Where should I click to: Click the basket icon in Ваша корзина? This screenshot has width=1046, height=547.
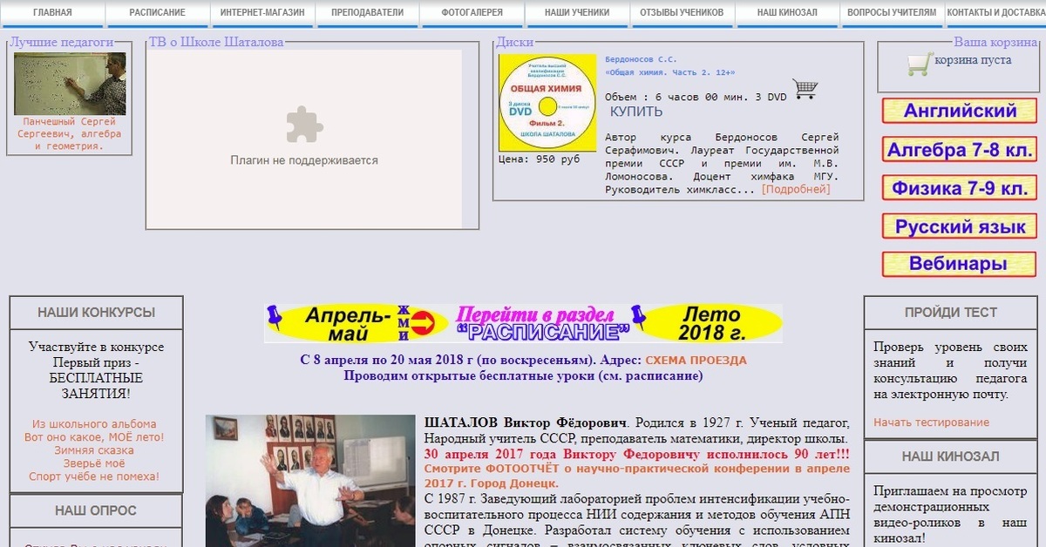tap(919, 63)
